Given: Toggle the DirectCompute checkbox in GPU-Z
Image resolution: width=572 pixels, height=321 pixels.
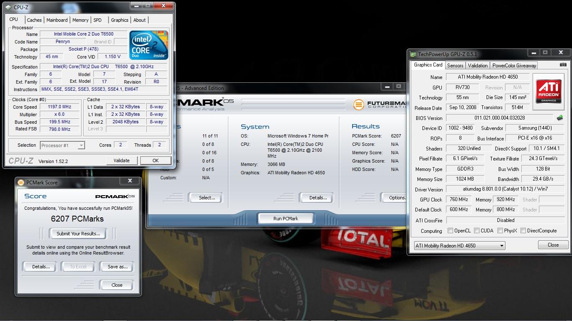Looking at the screenshot, I should coord(523,231).
